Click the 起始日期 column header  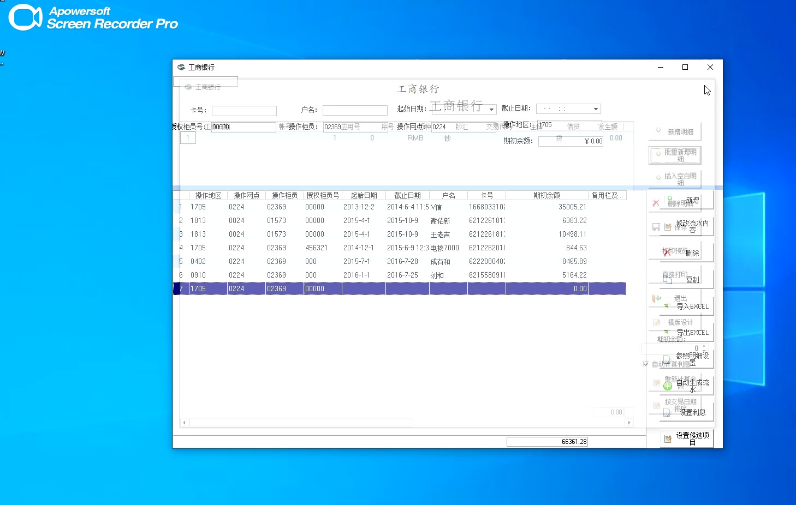(364, 195)
